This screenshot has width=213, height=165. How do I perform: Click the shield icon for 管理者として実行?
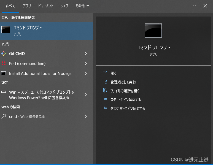click(105, 82)
